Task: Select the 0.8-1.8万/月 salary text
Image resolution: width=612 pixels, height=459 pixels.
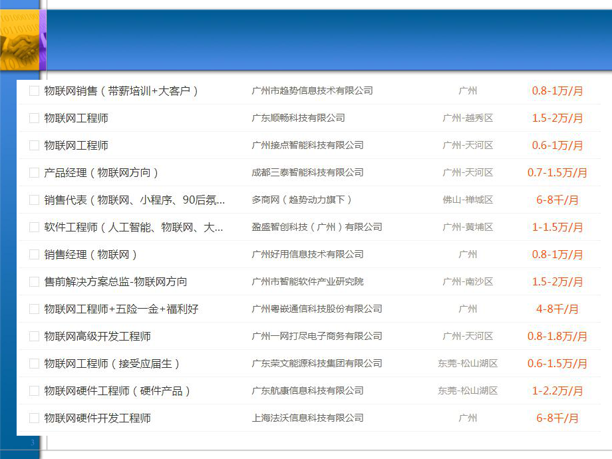Action: click(x=558, y=335)
